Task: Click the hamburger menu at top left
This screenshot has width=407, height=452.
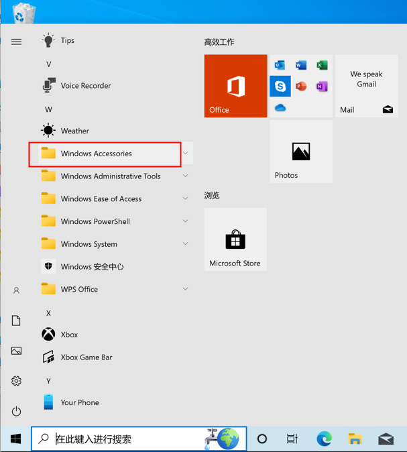Action: click(16, 42)
